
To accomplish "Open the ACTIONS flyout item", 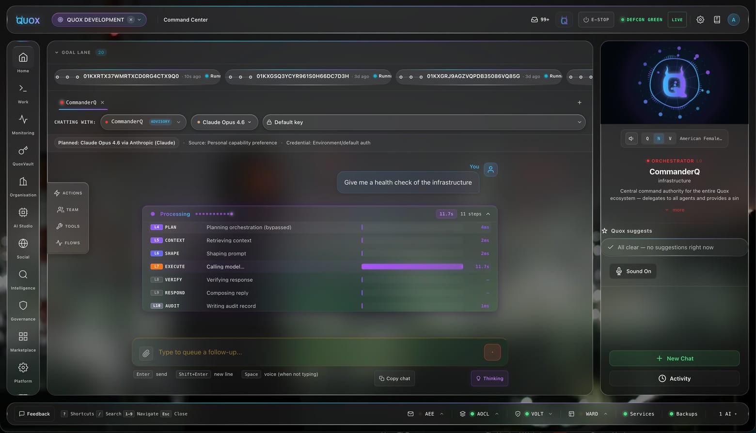I will [68, 193].
